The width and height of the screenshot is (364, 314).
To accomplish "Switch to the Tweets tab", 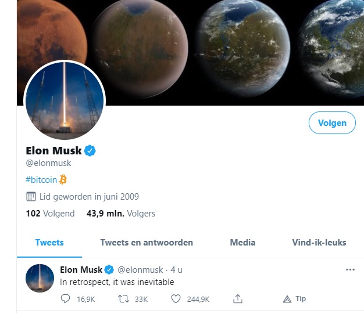I will [x=49, y=243].
